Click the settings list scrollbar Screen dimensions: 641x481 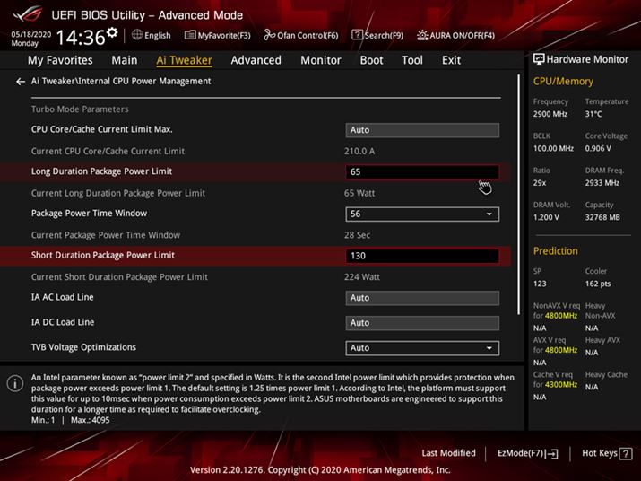[x=519, y=195]
